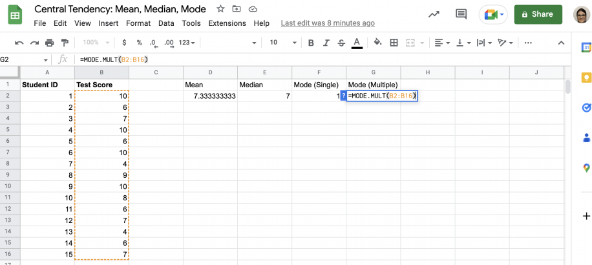Click the Print icon

pos(50,43)
